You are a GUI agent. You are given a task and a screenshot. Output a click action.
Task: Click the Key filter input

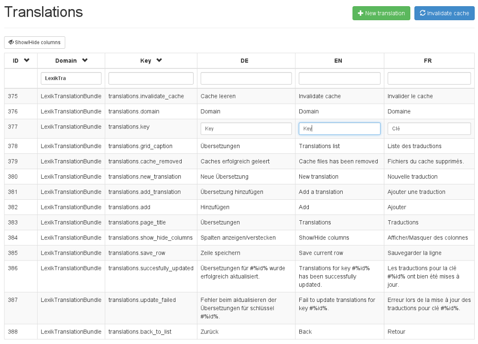coord(151,78)
